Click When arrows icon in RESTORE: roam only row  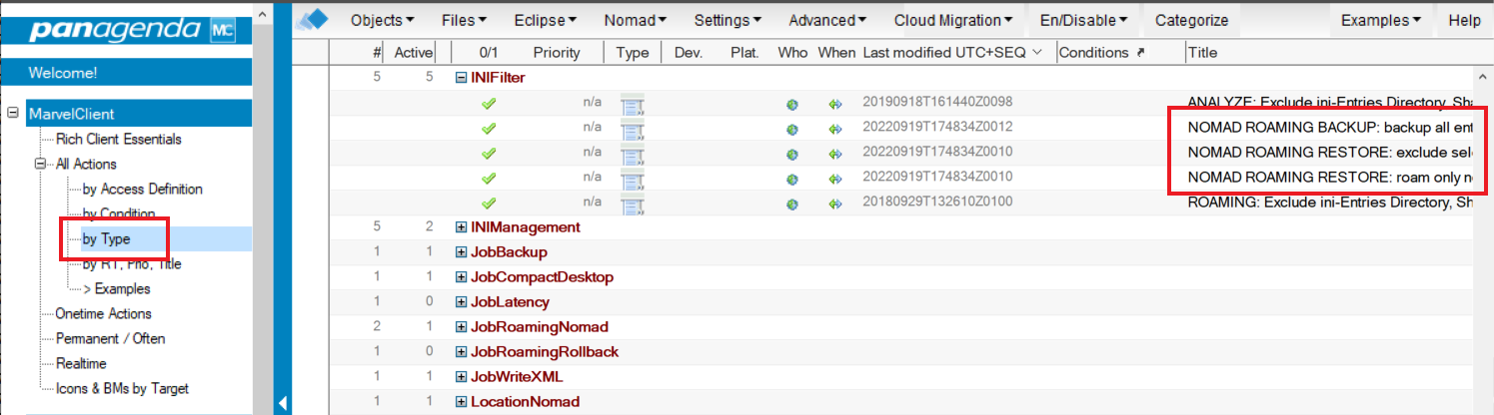835,178
